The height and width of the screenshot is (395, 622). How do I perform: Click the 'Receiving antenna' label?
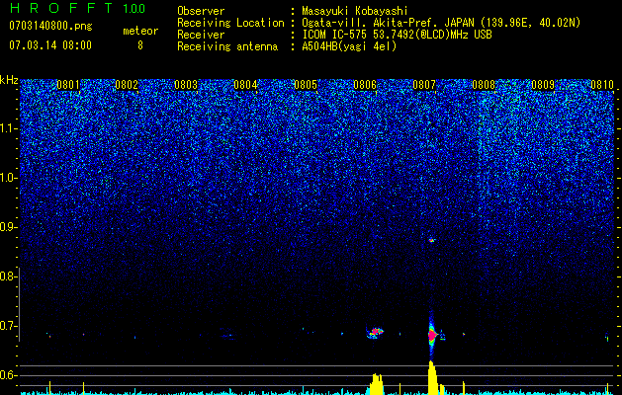227,46
